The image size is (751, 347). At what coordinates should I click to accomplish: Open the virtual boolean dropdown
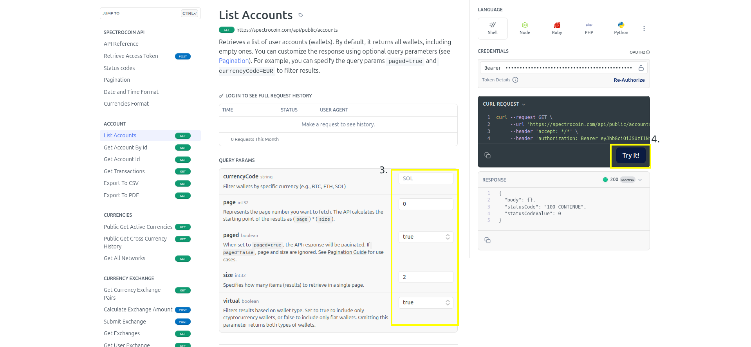tap(426, 302)
